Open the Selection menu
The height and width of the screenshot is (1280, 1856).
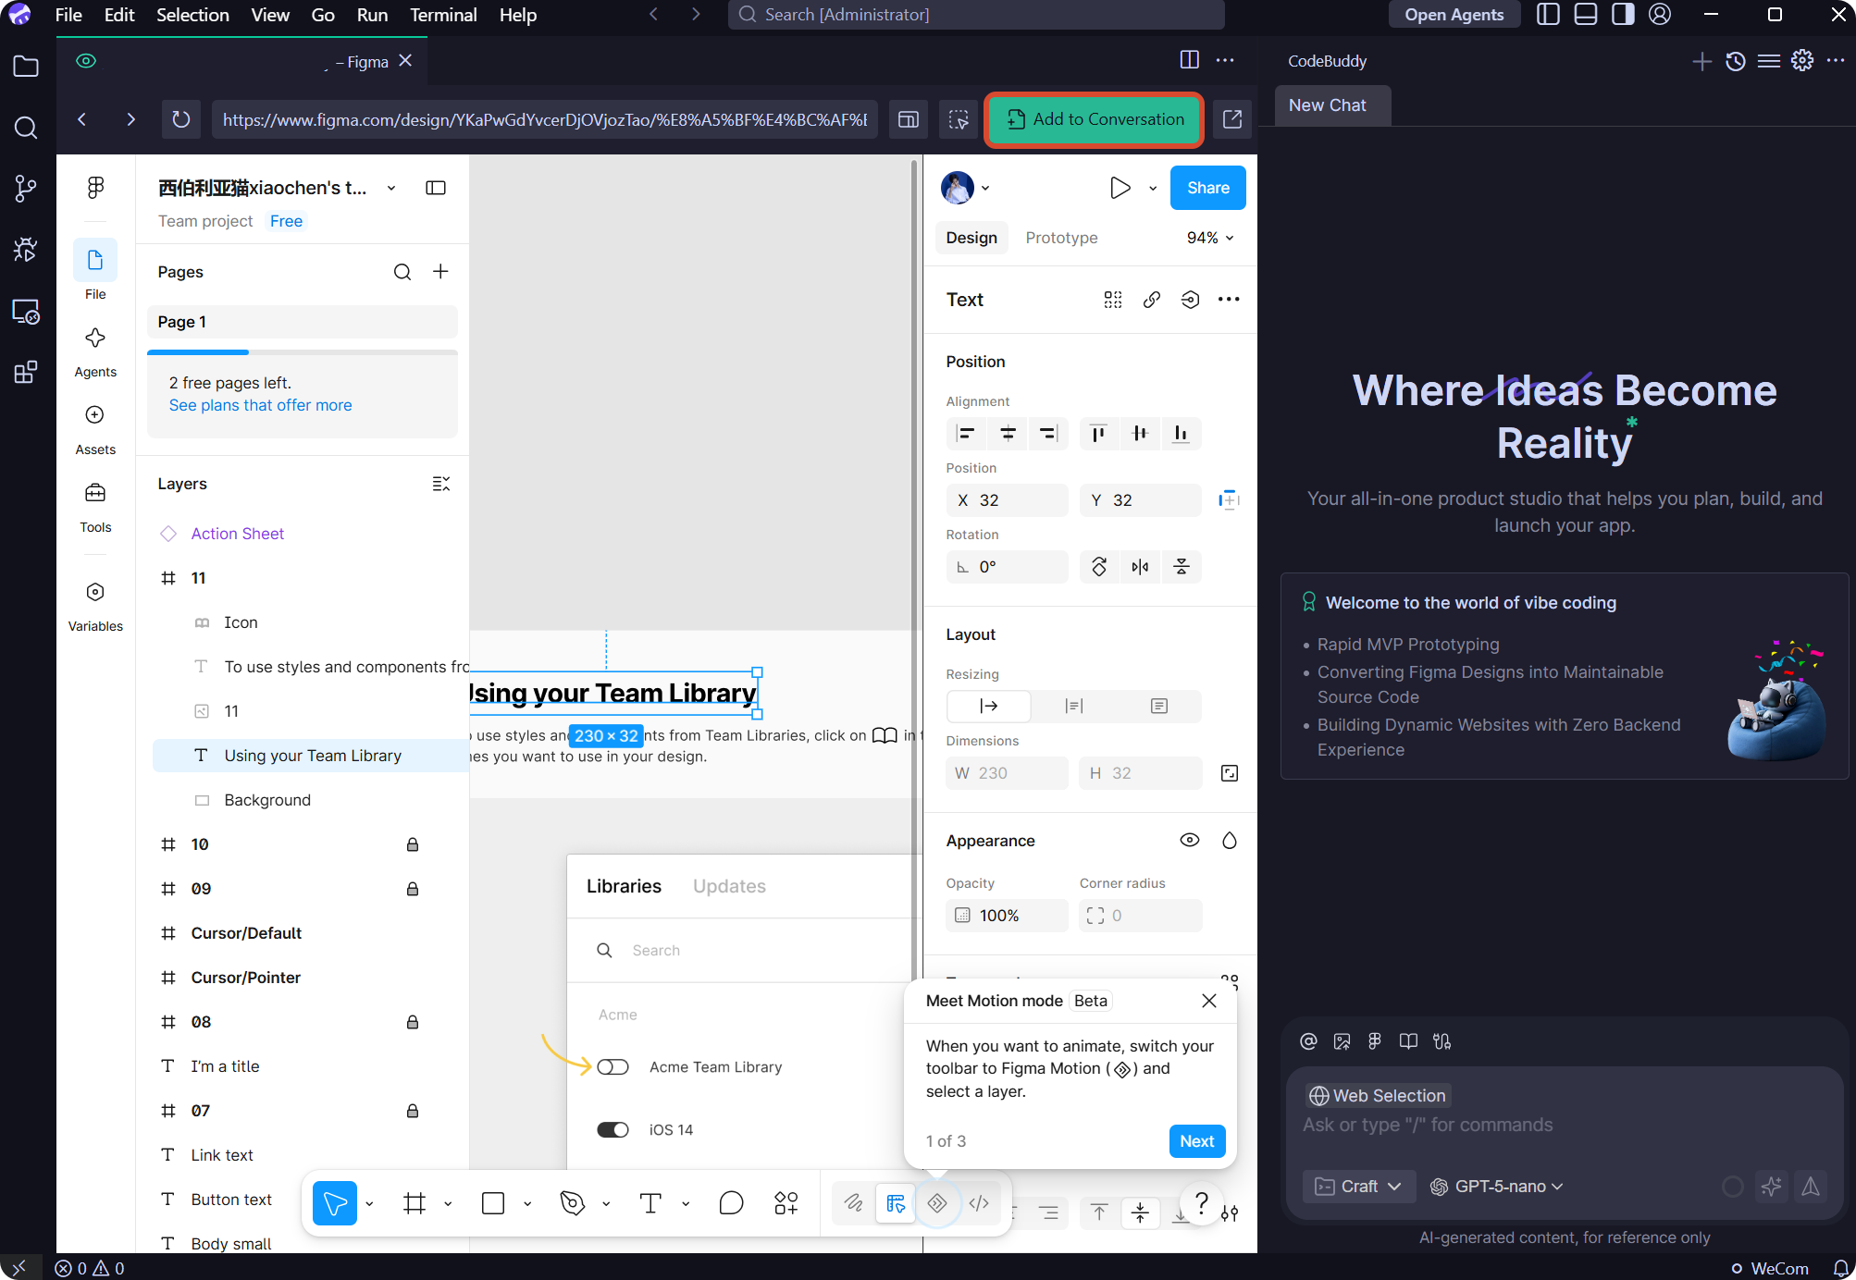[x=192, y=15]
